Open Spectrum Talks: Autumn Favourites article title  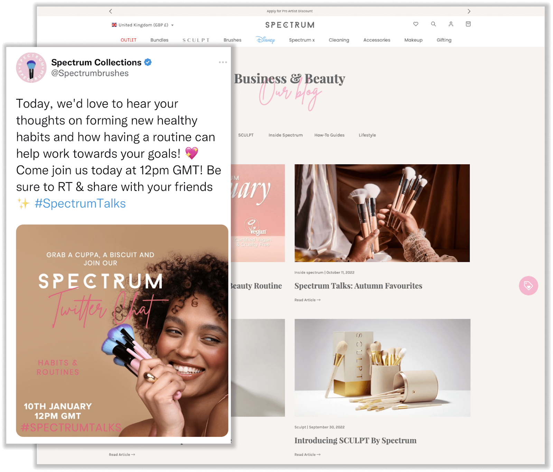click(358, 286)
